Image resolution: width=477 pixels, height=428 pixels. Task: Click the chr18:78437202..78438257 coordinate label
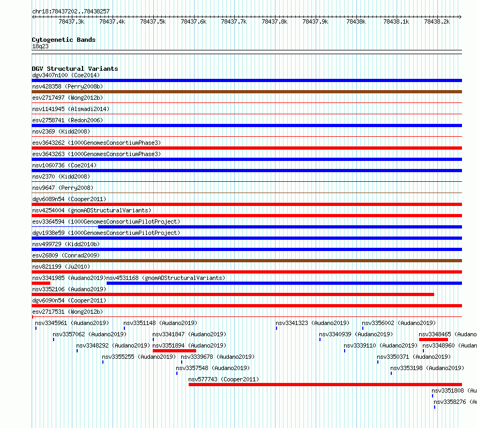point(71,11)
